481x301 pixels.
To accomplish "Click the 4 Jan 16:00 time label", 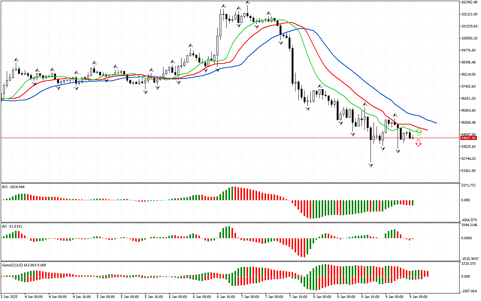I will pyautogui.click(x=81, y=296).
